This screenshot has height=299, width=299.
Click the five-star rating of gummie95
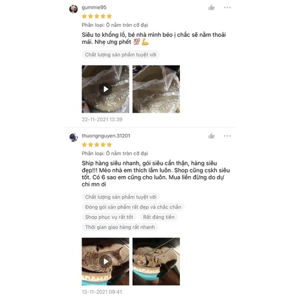coord(97,16)
